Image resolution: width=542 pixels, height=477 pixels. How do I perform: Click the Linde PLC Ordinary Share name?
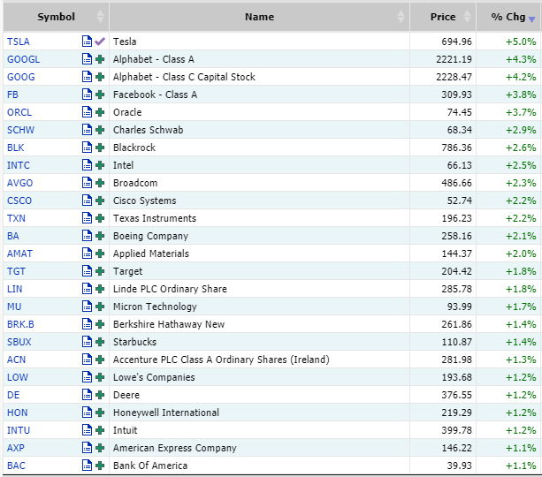pos(170,289)
